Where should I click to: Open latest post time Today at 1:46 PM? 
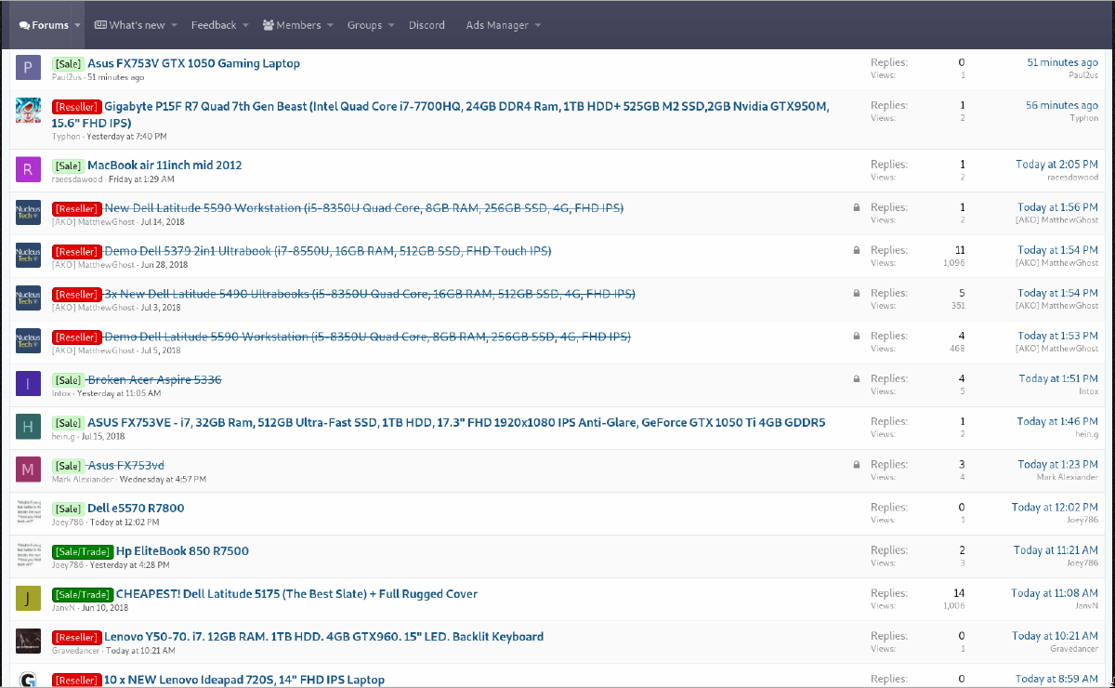(1057, 421)
